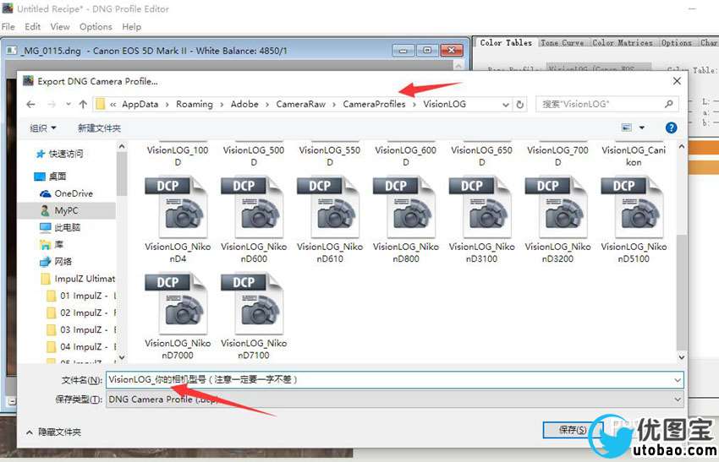Expand the address bar path dropdown
Viewport: 719px width, 462px height.
(x=505, y=105)
